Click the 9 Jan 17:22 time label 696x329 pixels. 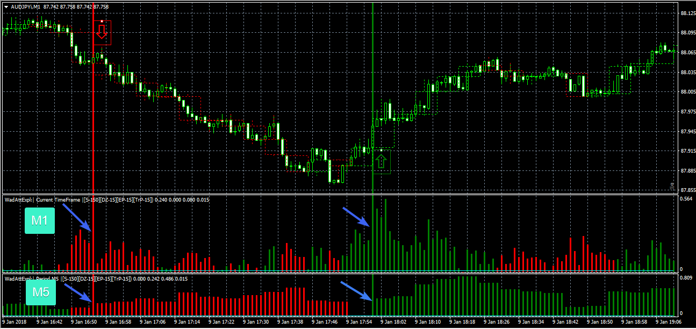(x=222, y=322)
